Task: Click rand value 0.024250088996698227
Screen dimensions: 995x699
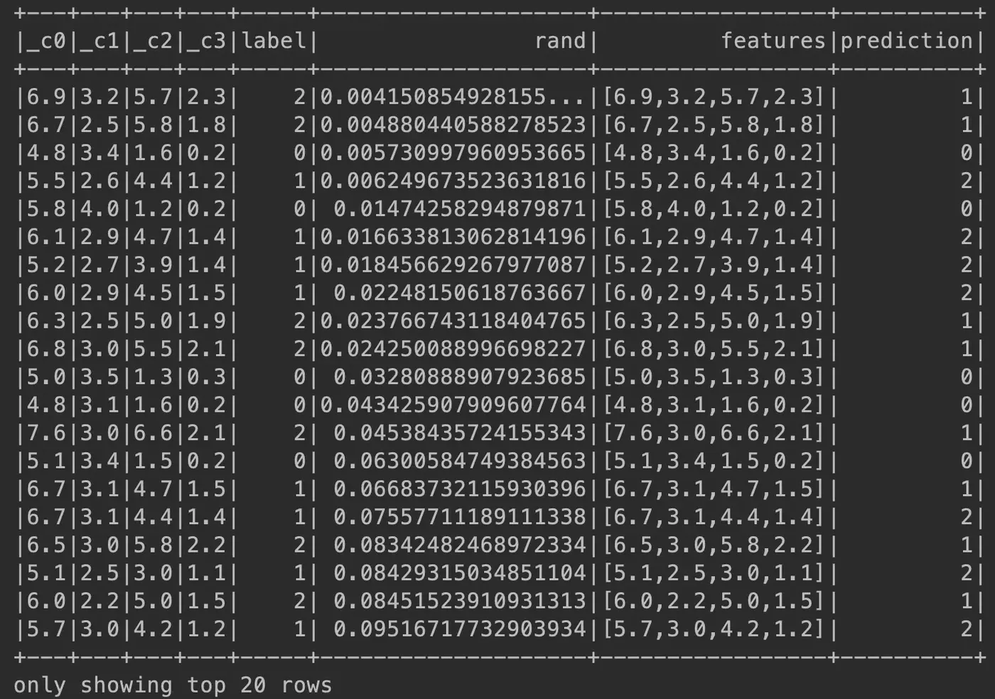Action: pyautogui.click(x=453, y=349)
